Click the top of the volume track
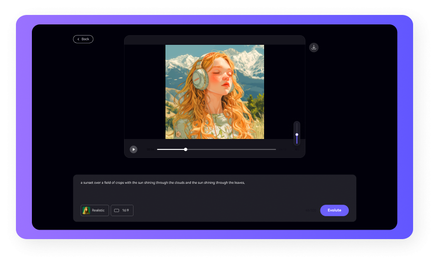The height and width of the screenshot is (264, 437). tap(297, 125)
